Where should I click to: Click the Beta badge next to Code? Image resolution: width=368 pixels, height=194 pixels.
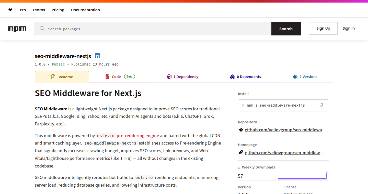point(130,76)
